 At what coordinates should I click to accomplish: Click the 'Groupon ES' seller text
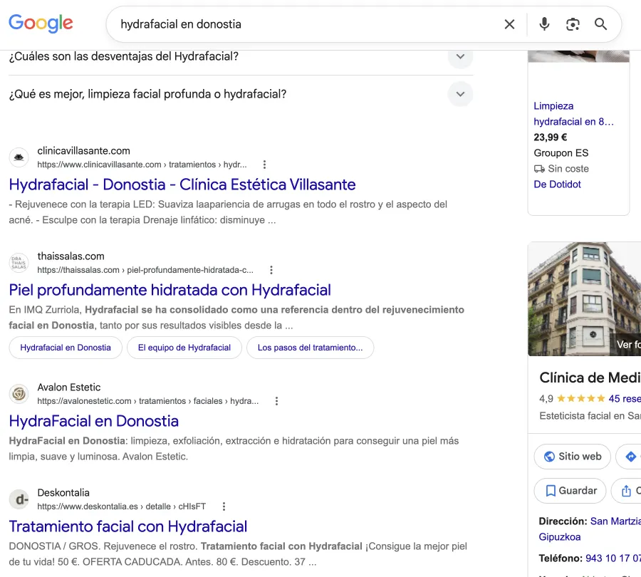(x=561, y=153)
